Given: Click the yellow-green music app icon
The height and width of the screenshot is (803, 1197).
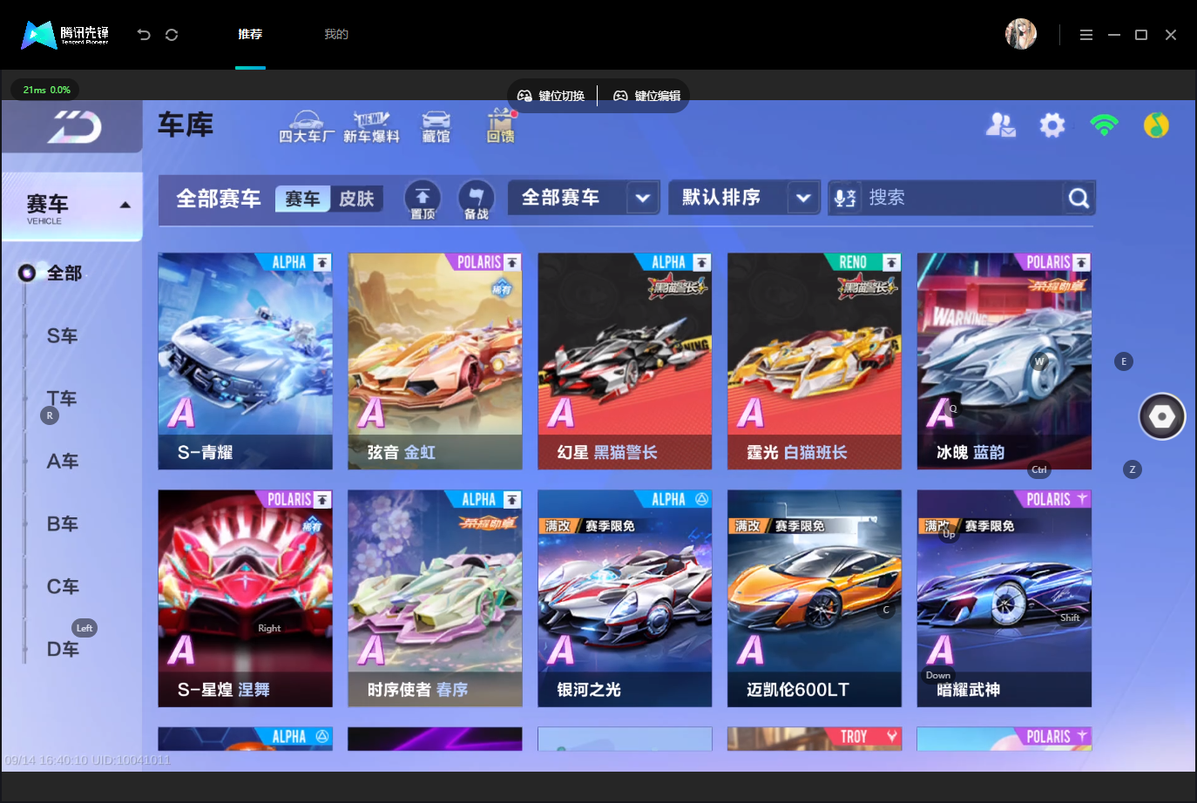Looking at the screenshot, I should click(x=1156, y=125).
